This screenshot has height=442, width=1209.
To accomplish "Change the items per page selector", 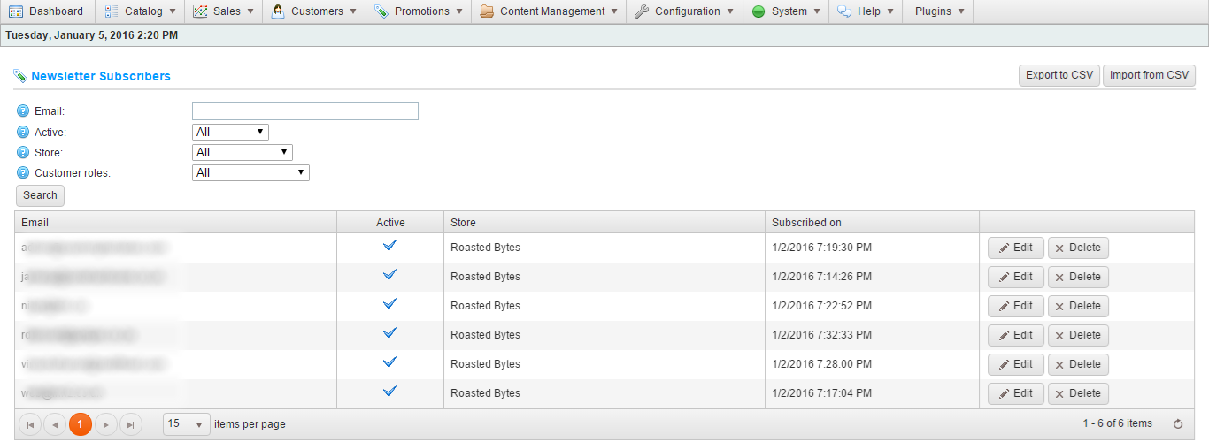I will tap(187, 424).
